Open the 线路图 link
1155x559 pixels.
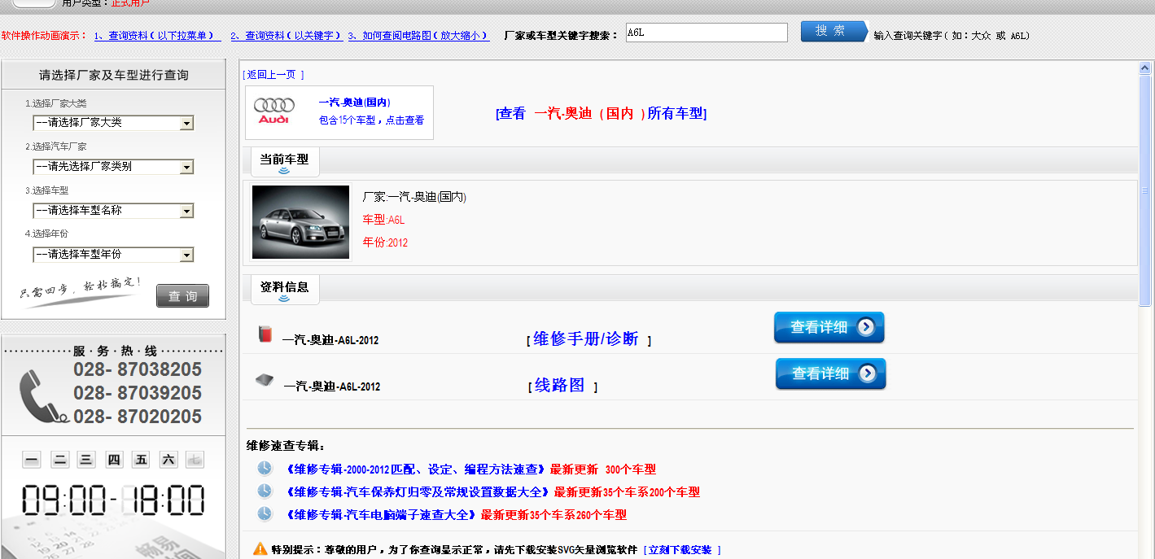(560, 386)
